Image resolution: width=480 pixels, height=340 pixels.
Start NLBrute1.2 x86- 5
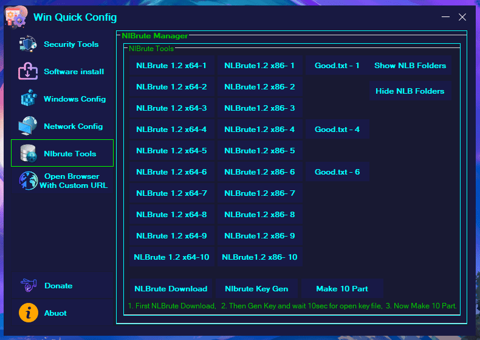click(259, 151)
